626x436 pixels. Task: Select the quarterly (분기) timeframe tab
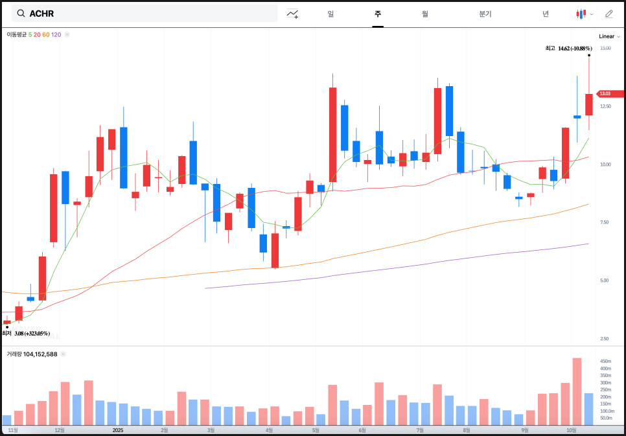click(x=485, y=14)
